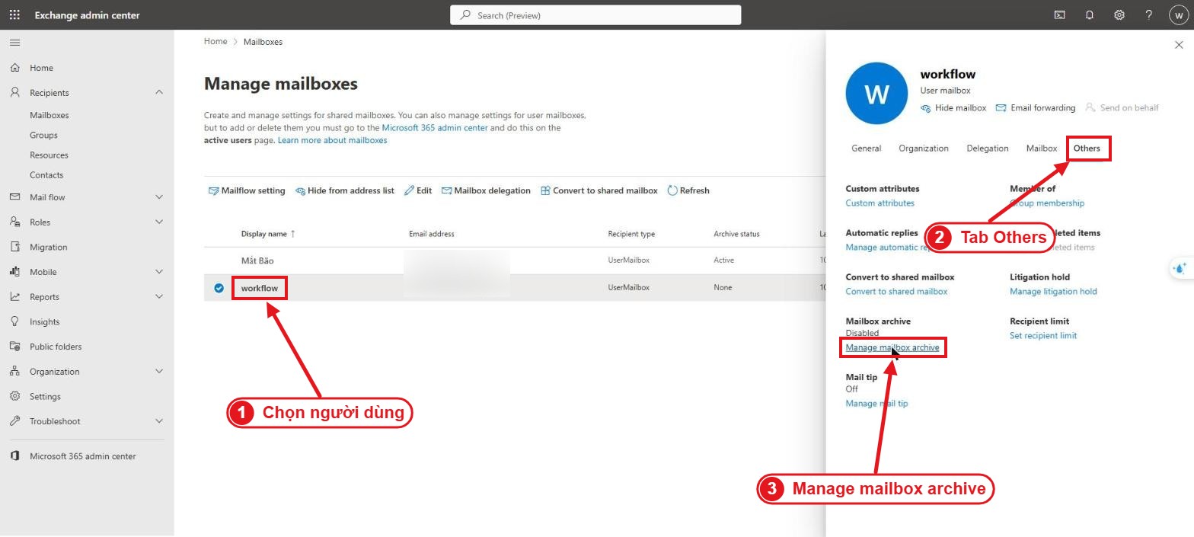1194x537 pixels.
Task: Expand the Reports section chevron
Action: 159,296
